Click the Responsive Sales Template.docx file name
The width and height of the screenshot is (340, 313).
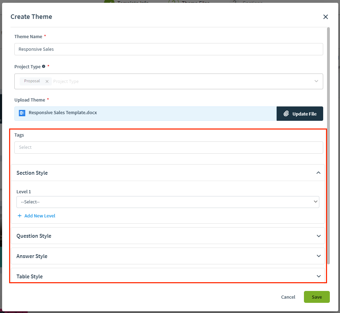(x=63, y=112)
